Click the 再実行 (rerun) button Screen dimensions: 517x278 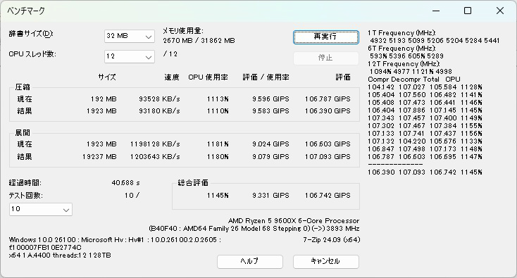tap(325, 37)
